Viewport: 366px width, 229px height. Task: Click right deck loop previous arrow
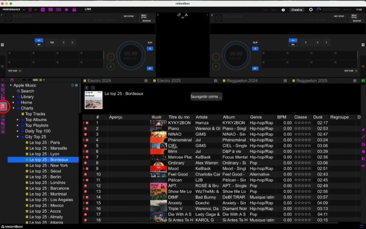coord(317,43)
